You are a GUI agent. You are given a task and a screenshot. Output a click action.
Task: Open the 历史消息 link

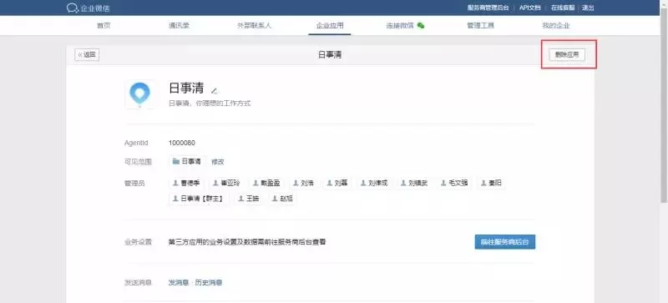tap(209, 282)
